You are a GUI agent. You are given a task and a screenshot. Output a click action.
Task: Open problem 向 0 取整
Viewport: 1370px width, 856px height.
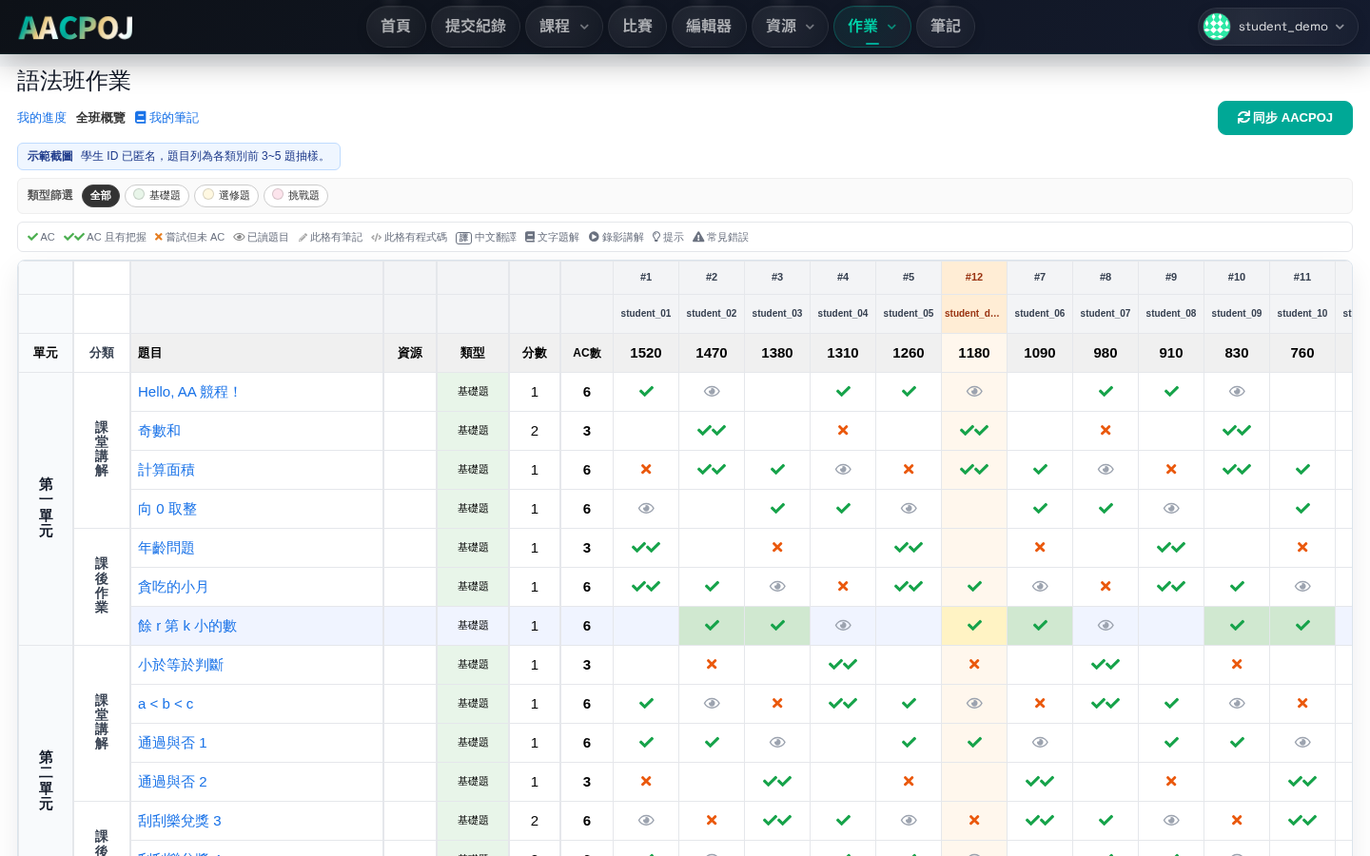167,509
